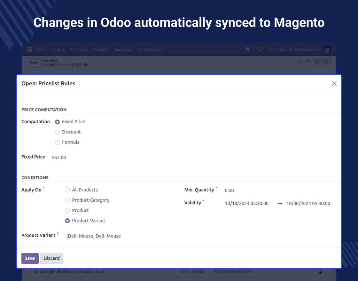This screenshot has height=281, width=358.
Task: Go to previous record arrow
Action: pyautogui.click(x=317, y=62)
